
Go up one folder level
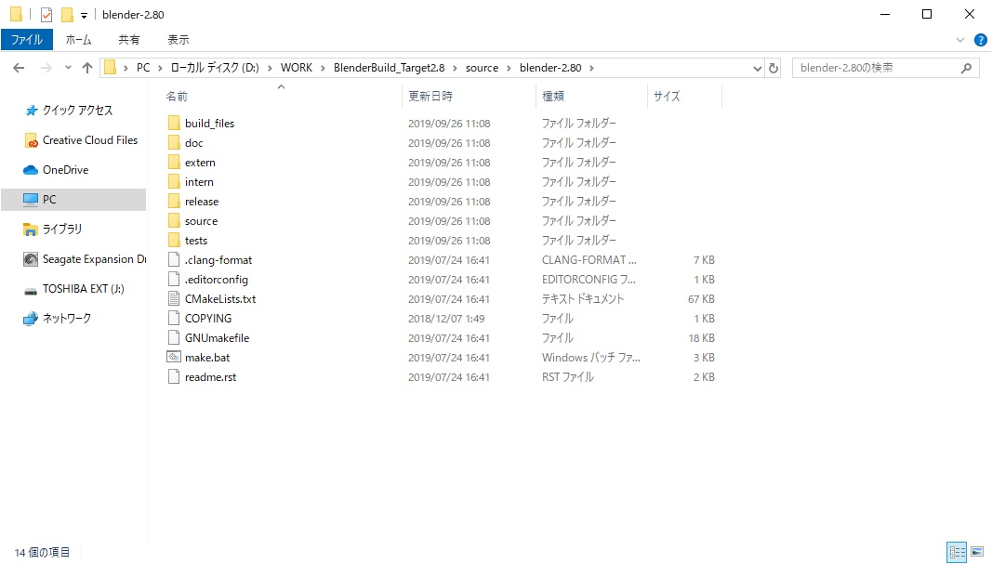point(87,68)
